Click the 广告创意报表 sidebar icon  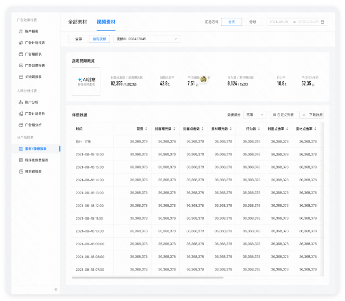click(20, 65)
